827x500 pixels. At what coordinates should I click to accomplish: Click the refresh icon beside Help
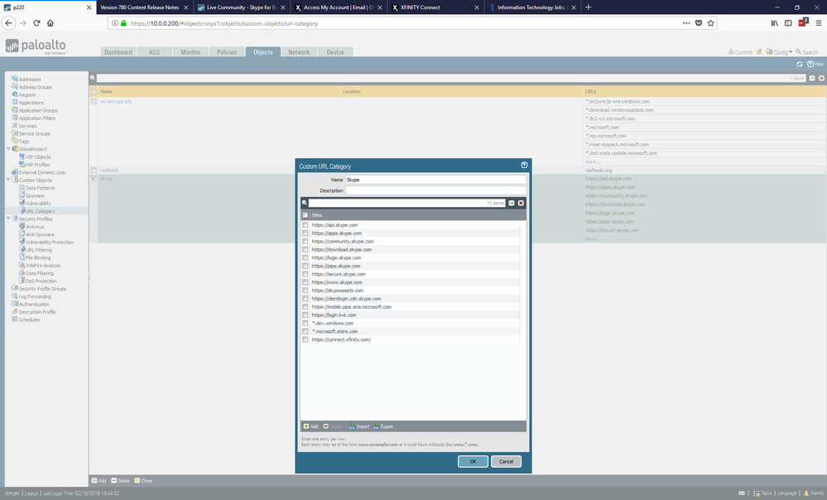point(800,64)
